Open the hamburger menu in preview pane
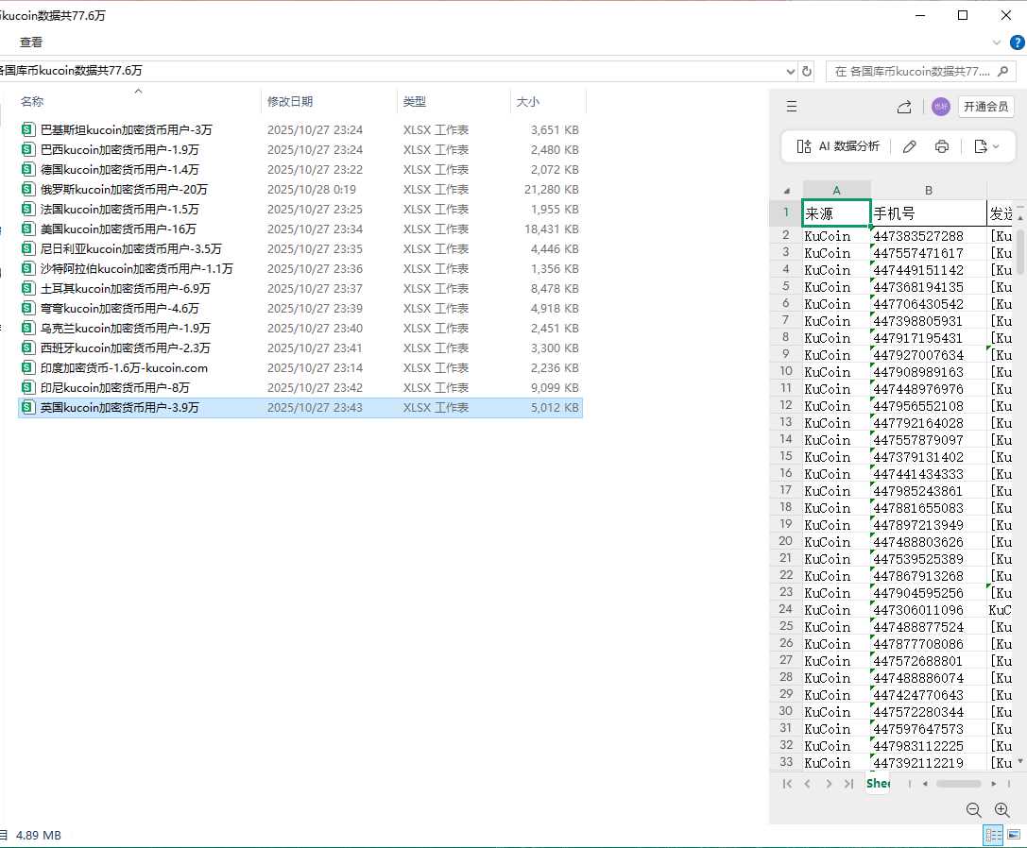Viewport: 1027px width, 848px height. point(791,107)
